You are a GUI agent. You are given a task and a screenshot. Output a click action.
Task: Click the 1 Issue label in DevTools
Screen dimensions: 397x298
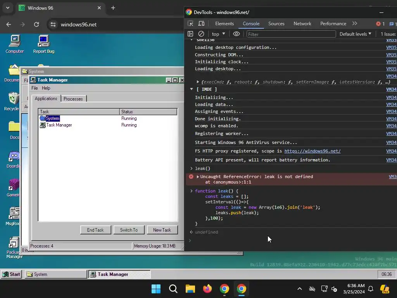(x=388, y=34)
